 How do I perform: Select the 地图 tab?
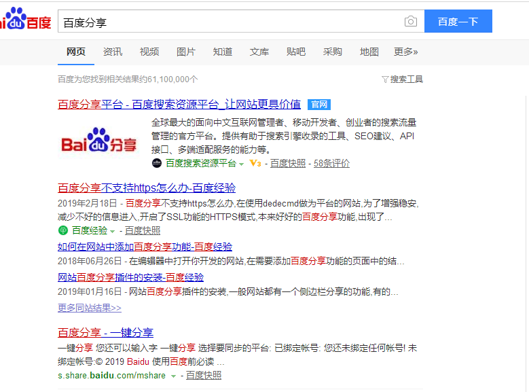(369, 52)
